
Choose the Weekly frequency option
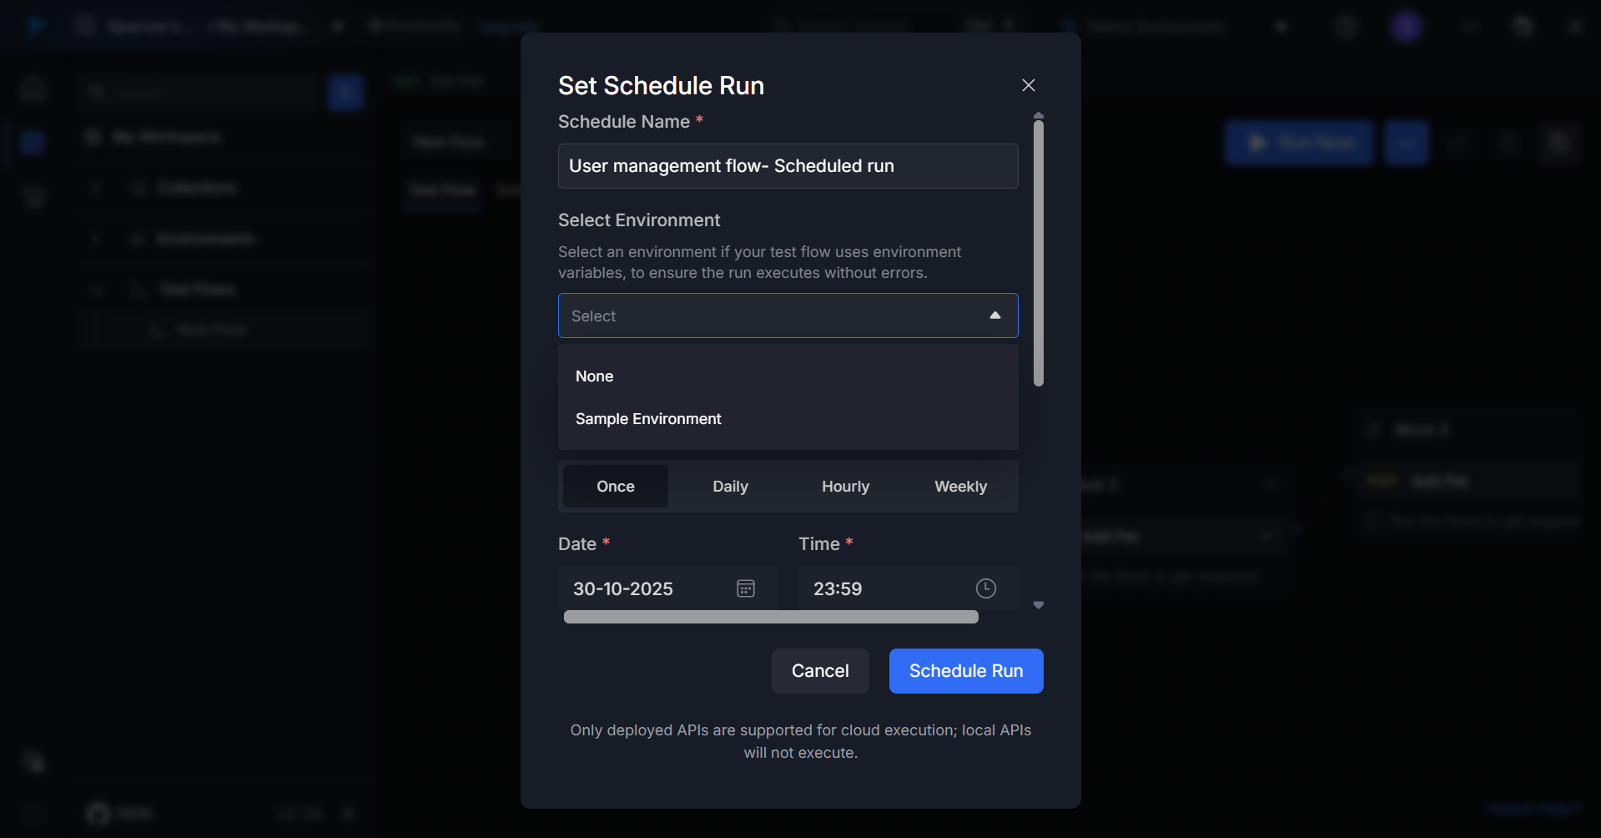pyautogui.click(x=960, y=487)
